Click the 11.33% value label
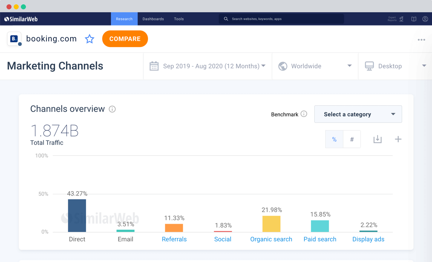The height and width of the screenshot is (262, 432). click(174, 218)
